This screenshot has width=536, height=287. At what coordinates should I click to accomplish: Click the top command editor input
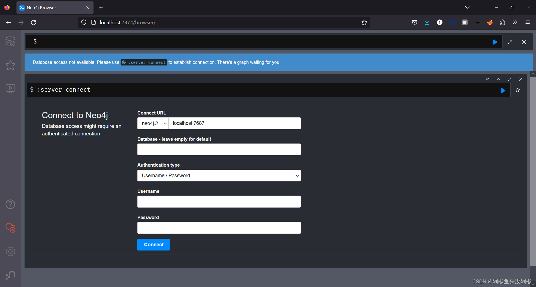[264, 42]
